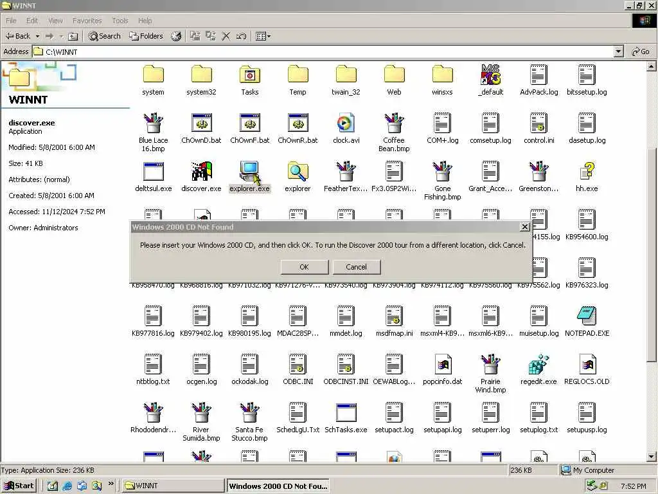
Task: Select the Coffee Bean.bmp file
Action: point(394,133)
